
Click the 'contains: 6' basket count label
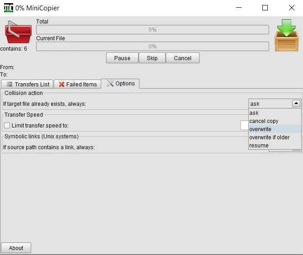coord(14,48)
